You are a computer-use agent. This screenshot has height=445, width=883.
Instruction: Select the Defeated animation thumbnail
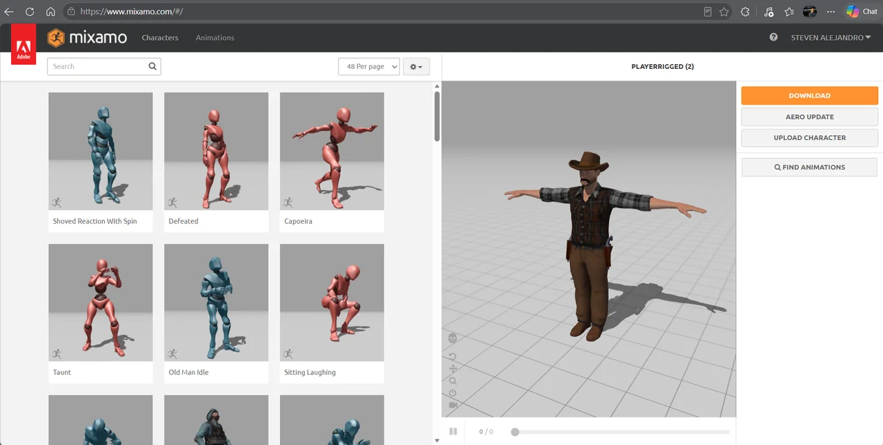[217, 152]
